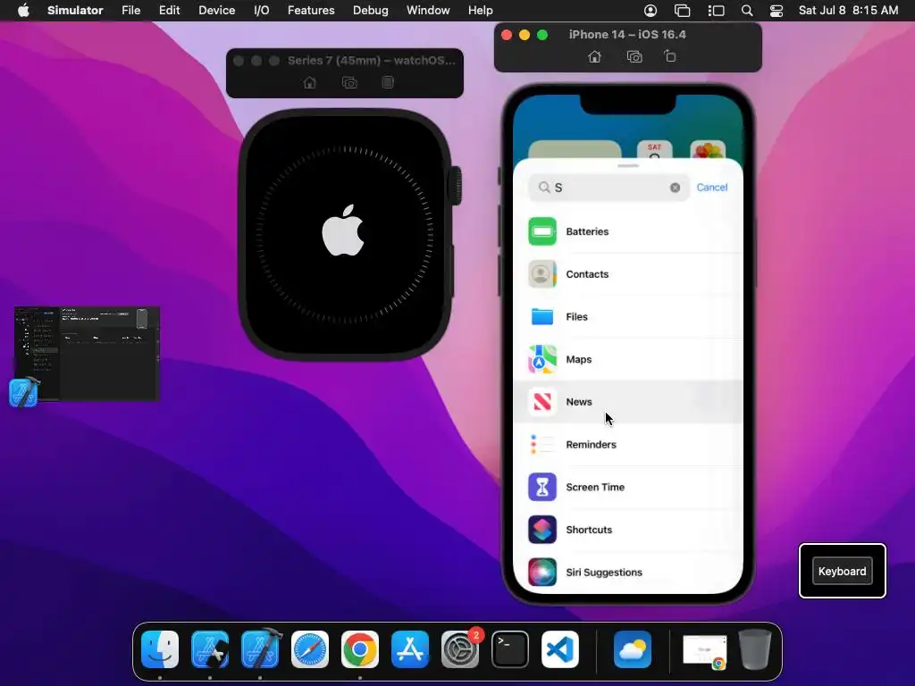915x686 pixels.
Task: Rotate the iPhone 14 simulator device
Action: click(x=670, y=56)
